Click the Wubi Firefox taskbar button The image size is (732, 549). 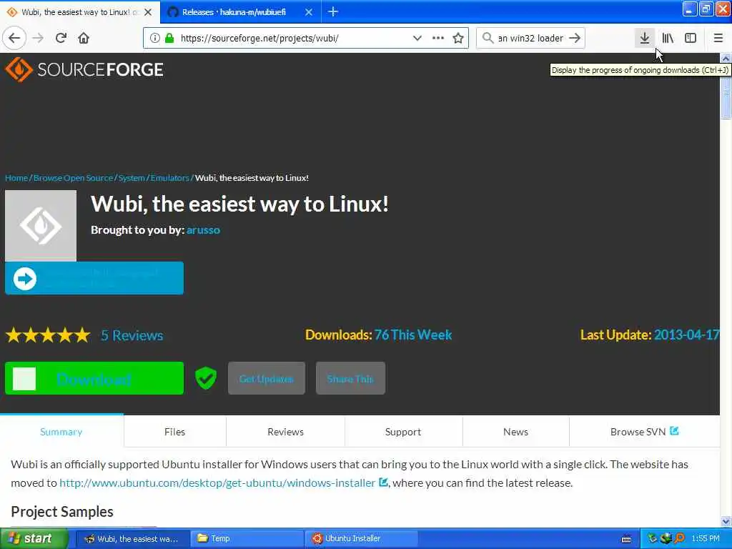[132, 539]
